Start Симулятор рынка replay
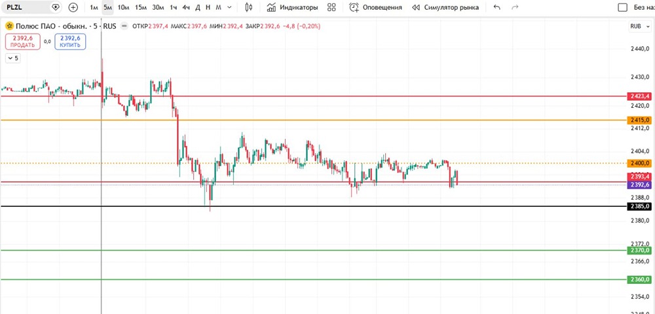The height and width of the screenshot is (314, 655). (x=445, y=7)
